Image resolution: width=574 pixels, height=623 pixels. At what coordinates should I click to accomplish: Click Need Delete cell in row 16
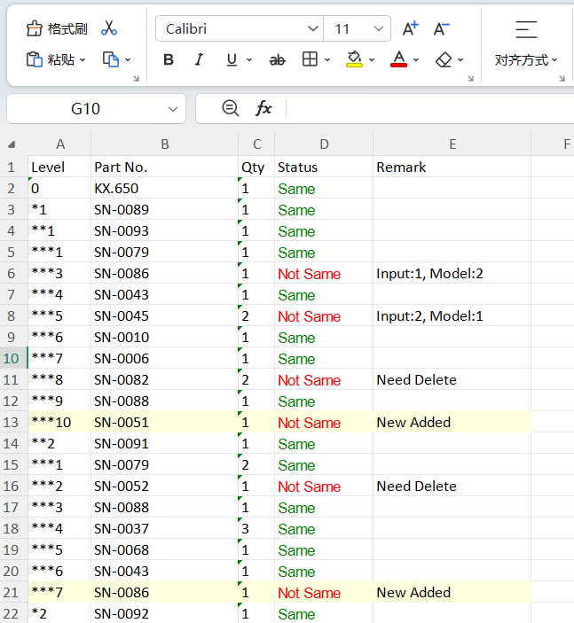tap(452, 486)
